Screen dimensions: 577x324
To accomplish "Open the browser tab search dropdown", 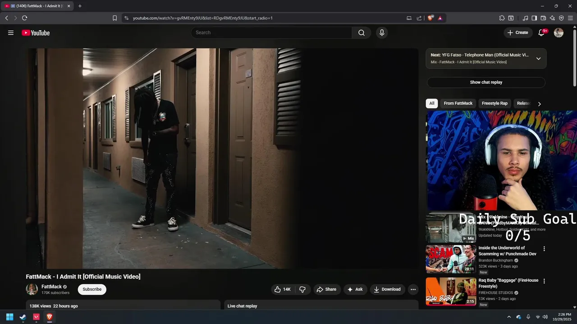I will pos(511,18).
